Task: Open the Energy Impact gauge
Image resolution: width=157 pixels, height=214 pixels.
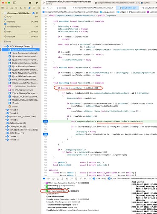Action: pos(21,27)
